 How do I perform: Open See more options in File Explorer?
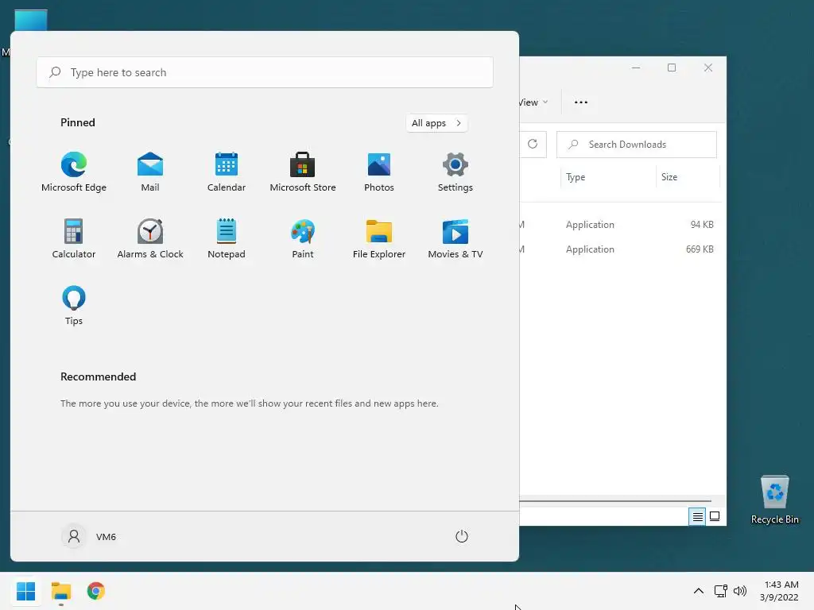click(x=581, y=102)
